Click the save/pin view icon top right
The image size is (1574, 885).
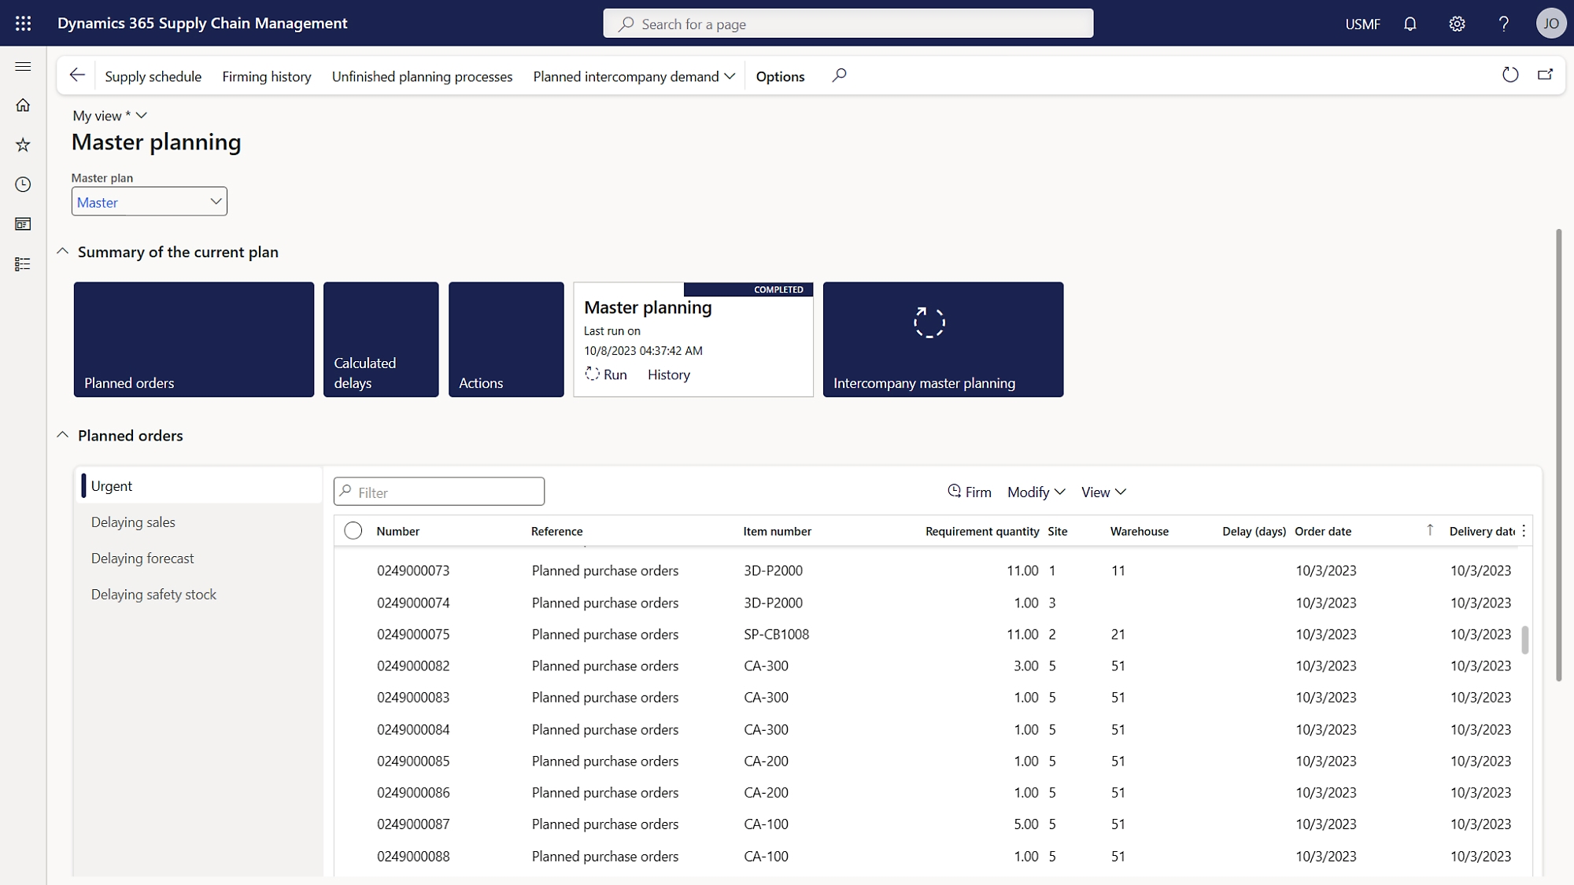1546,73
